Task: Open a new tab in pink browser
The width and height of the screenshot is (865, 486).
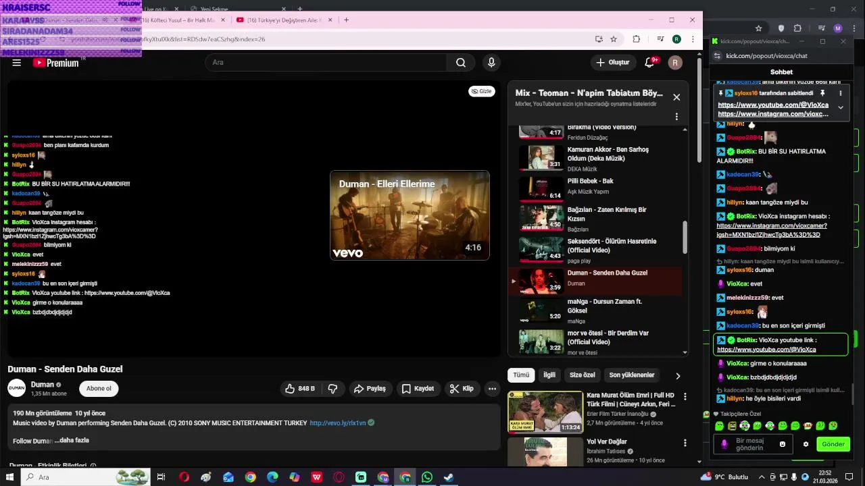Action: tap(346, 20)
